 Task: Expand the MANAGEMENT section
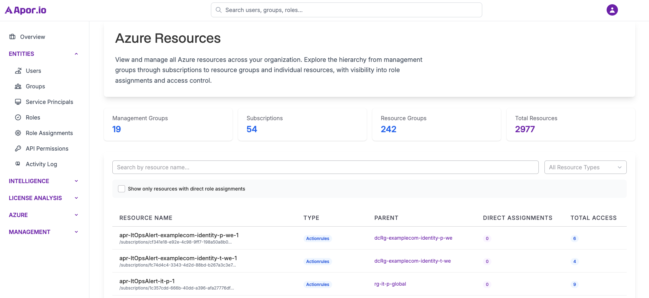(x=76, y=232)
